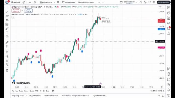
Task: Open Скринер акций screener dropdown
Action: click(19, 96)
